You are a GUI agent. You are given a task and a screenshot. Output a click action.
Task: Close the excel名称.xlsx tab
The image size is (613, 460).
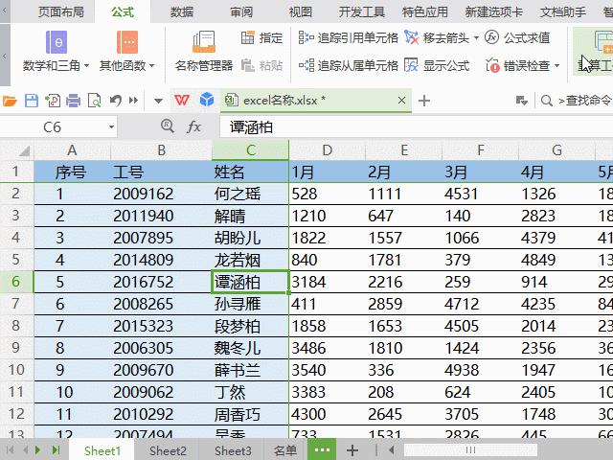(x=401, y=101)
